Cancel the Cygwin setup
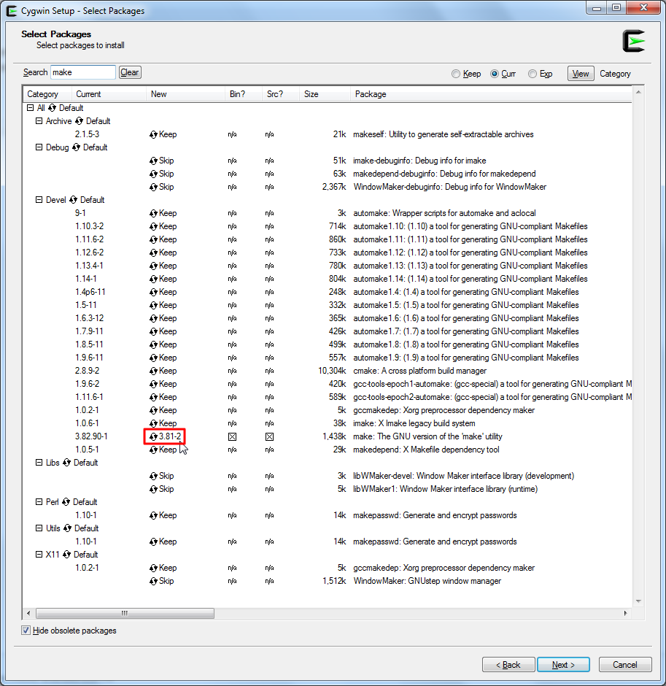The width and height of the screenshot is (666, 686). [x=625, y=665]
